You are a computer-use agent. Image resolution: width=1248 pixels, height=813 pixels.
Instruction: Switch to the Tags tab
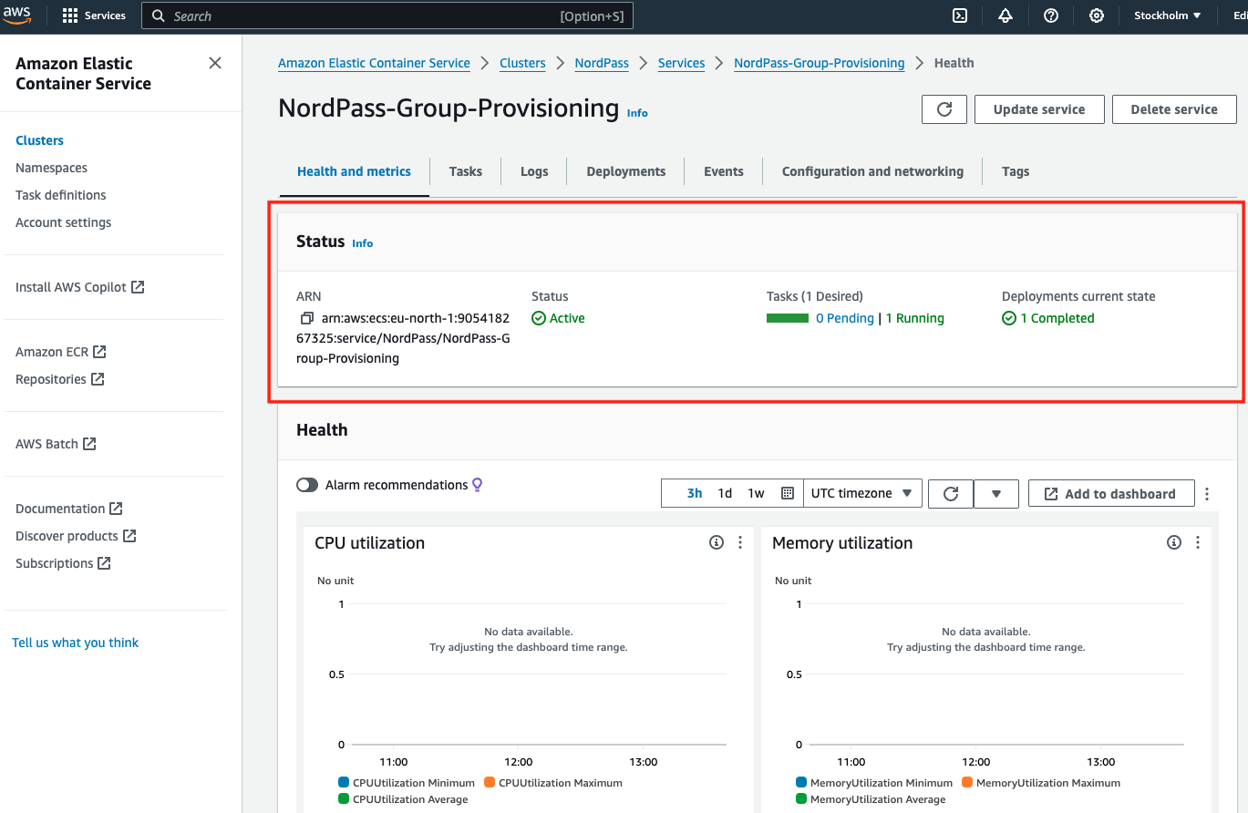coord(1016,171)
